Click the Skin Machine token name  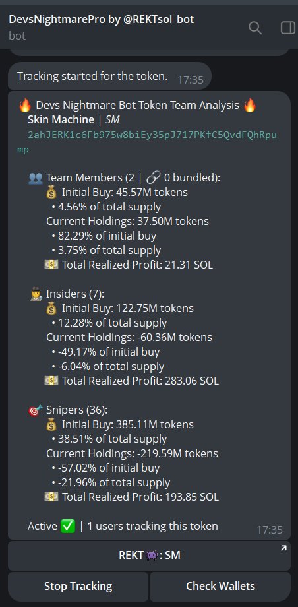pos(61,120)
